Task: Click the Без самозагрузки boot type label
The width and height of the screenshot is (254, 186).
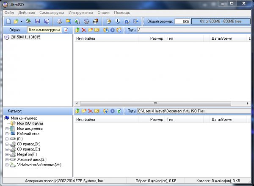Action: pos(44,30)
